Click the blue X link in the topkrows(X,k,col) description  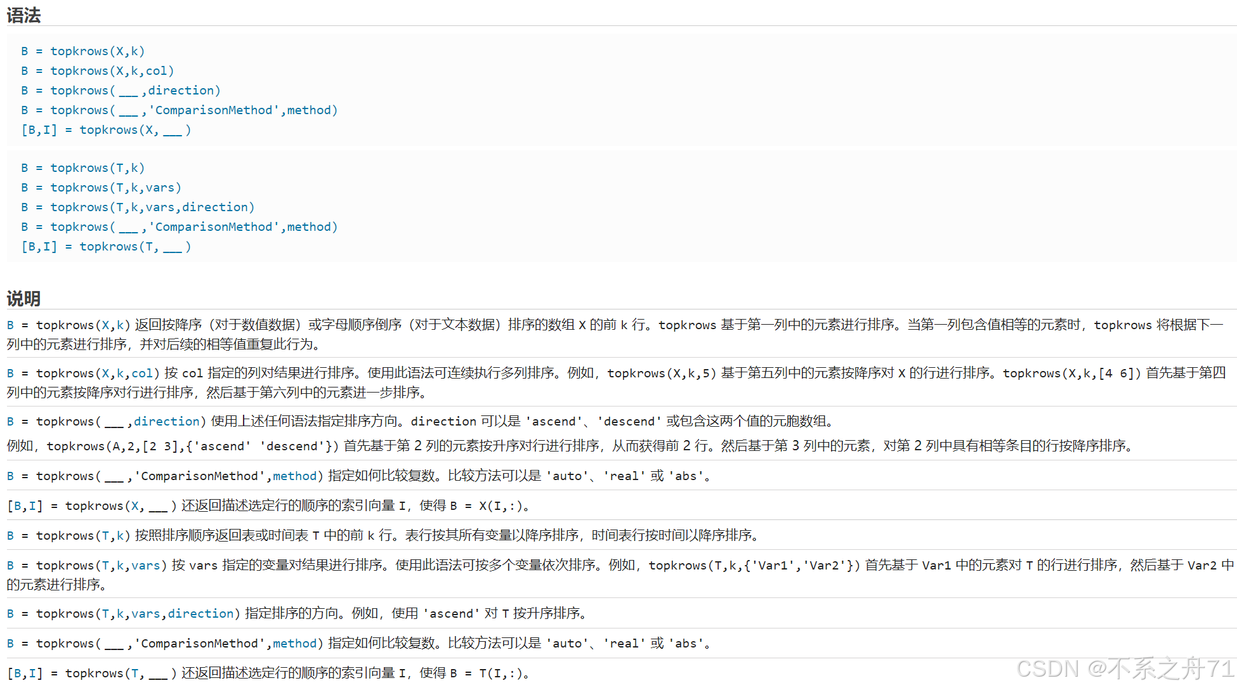(106, 373)
